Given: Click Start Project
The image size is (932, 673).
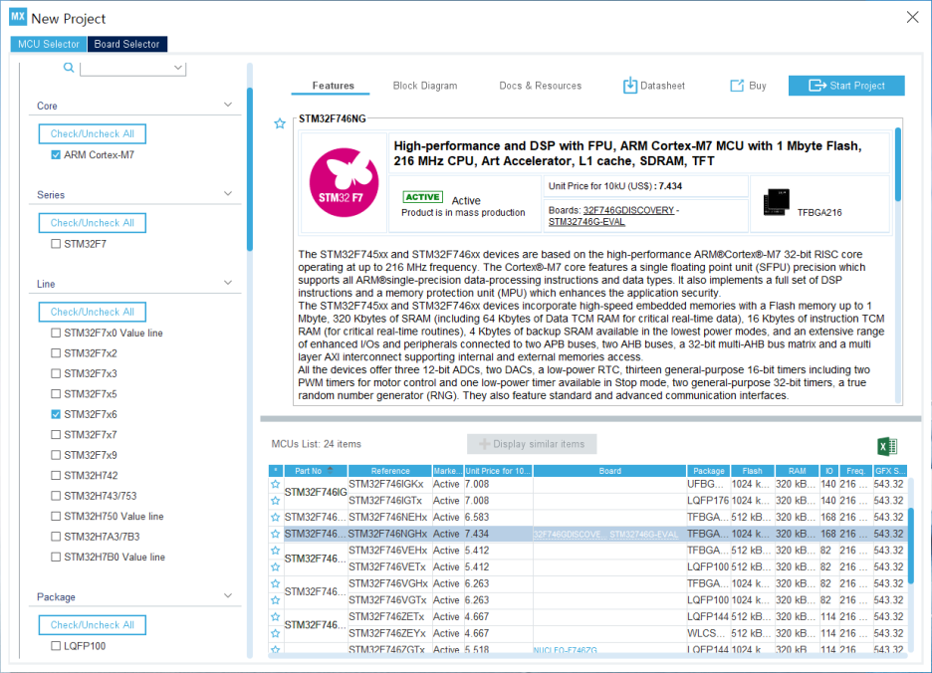Looking at the screenshot, I should [846, 86].
